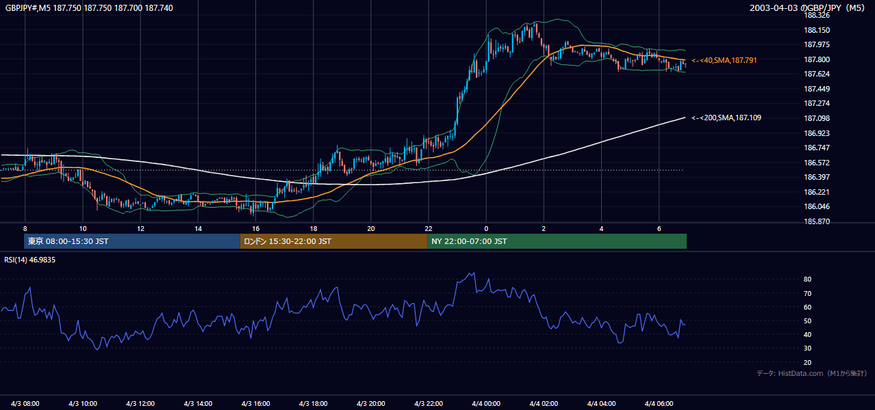Image resolution: width=875 pixels, height=410 pixels.
Task: Click price axis label 188.326
Action: pyautogui.click(x=817, y=15)
